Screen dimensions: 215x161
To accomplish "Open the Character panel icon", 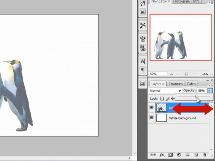I will [x=143, y=61].
